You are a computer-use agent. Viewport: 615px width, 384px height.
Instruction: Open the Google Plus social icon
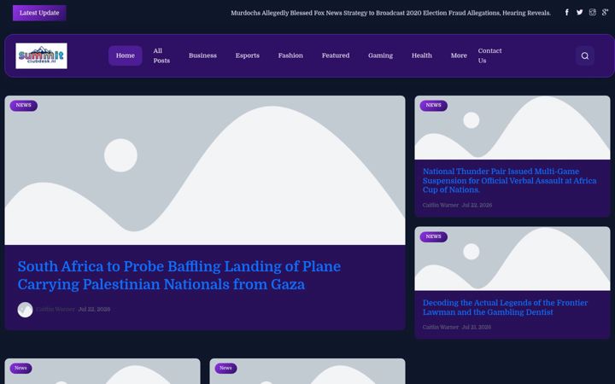[606, 13]
